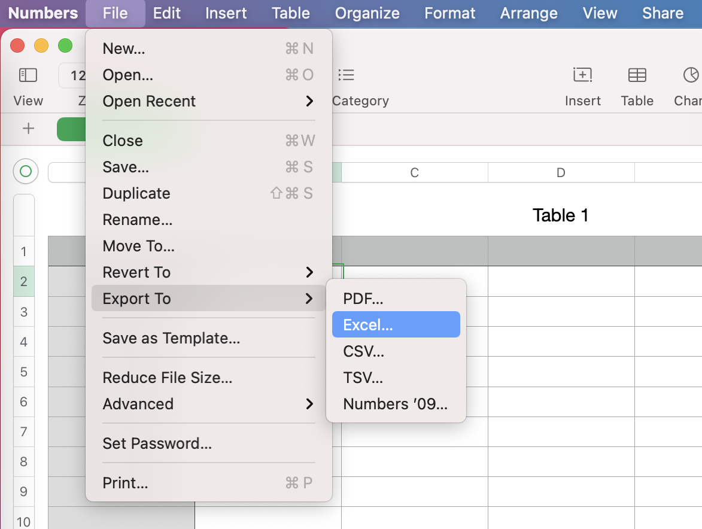Open the Insert menu in menu bar
The height and width of the screenshot is (529, 702).
(x=226, y=13)
